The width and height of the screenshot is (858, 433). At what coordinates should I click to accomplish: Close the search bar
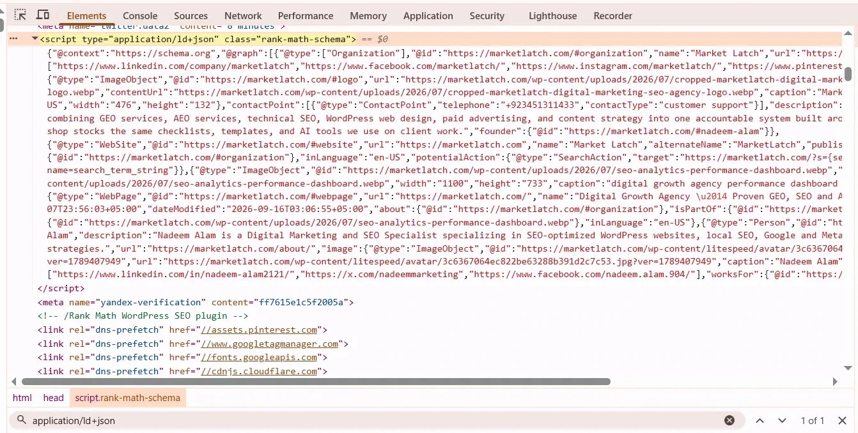842,420
